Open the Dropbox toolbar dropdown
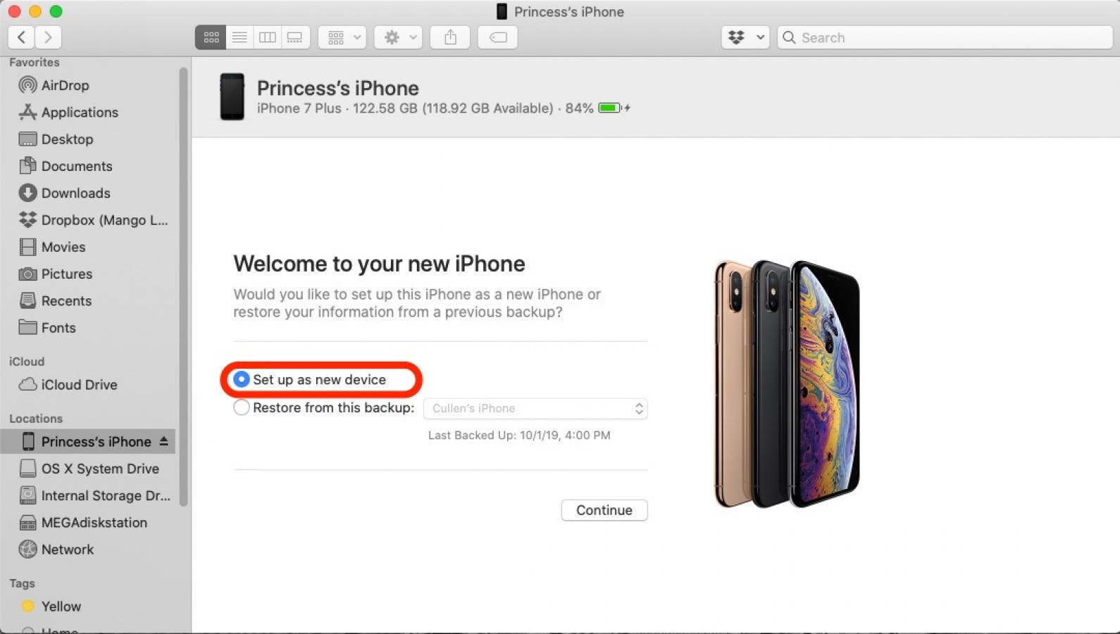 (x=745, y=37)
